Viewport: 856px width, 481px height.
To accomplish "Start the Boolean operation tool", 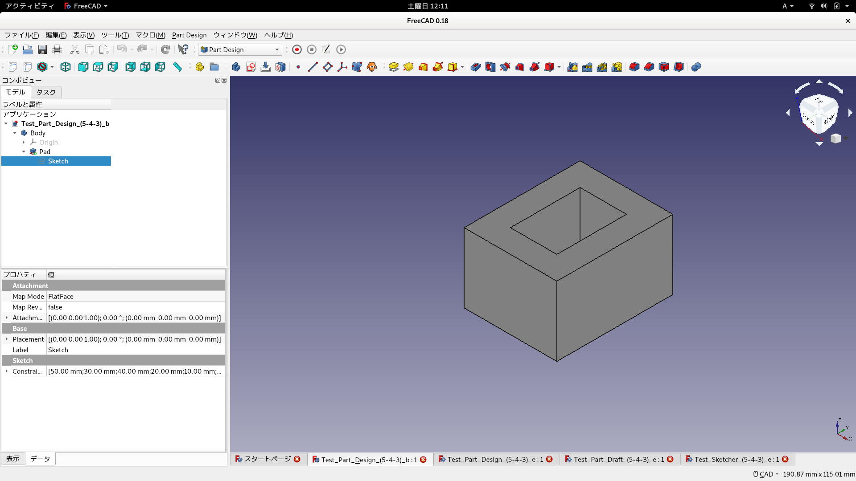I will [696, 67].
